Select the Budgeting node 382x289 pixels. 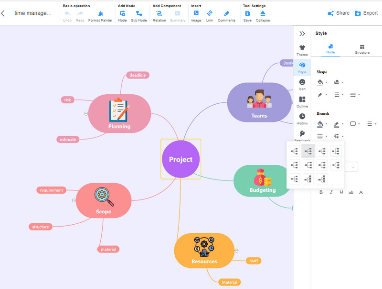pos(262,181)
